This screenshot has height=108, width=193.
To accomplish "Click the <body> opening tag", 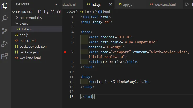I will tap(86, 77).
